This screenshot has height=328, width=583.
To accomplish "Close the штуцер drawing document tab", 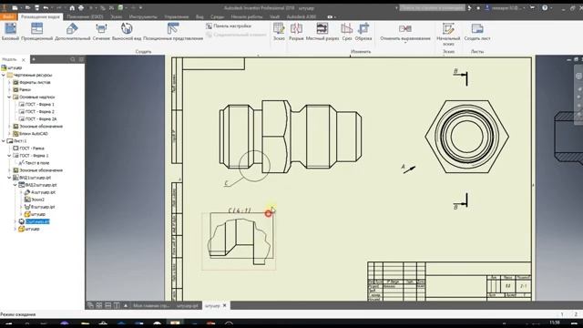I will (225, 305).
